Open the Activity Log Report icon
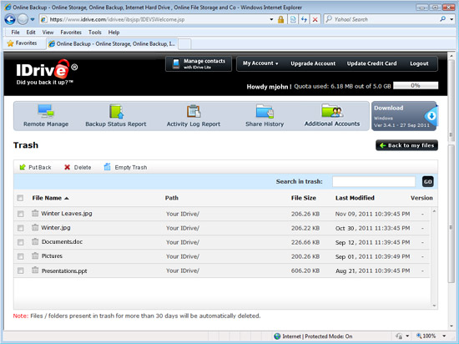This screenshot has width=459, height=344. 194,111
